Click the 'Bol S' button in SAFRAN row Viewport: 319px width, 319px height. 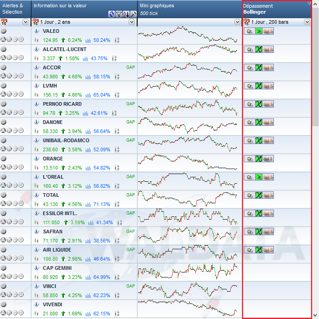(268, 232)
